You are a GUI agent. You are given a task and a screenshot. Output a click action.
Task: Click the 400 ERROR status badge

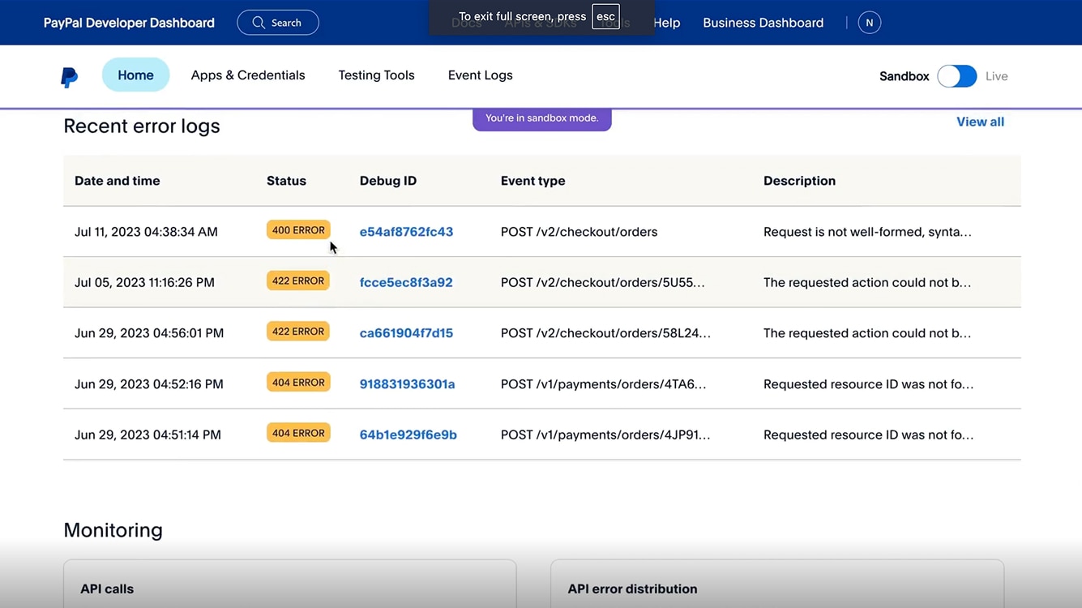click(x=298, y=230)
